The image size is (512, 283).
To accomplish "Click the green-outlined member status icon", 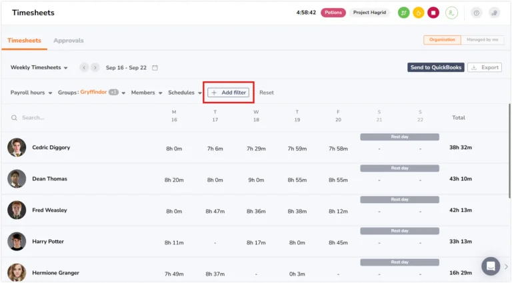I will (451, 13).
